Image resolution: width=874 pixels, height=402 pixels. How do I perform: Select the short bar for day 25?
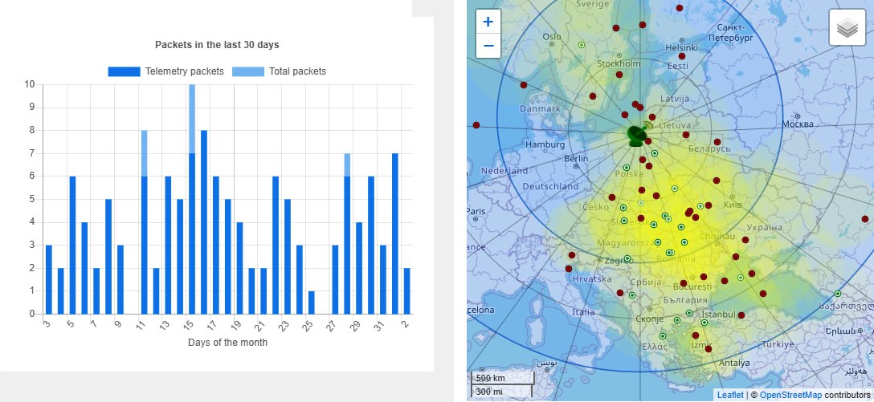pyautogui.click(x=312, y=303)
